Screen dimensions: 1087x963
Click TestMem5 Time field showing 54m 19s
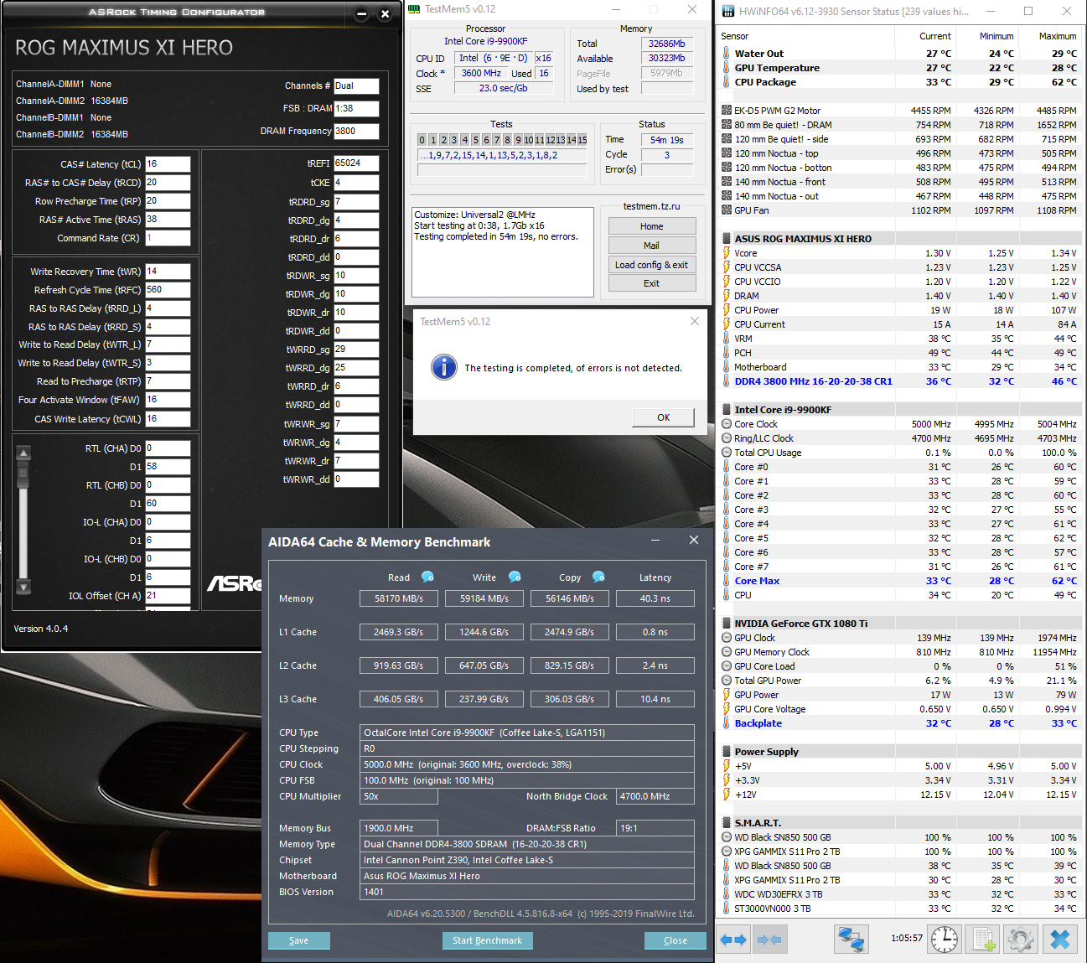[x=667, y=140]
